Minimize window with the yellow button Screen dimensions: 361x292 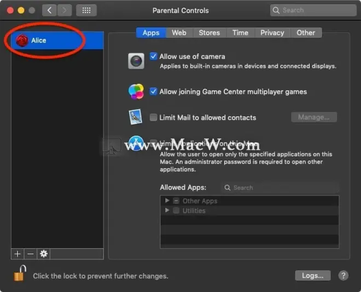coord(21,10)
